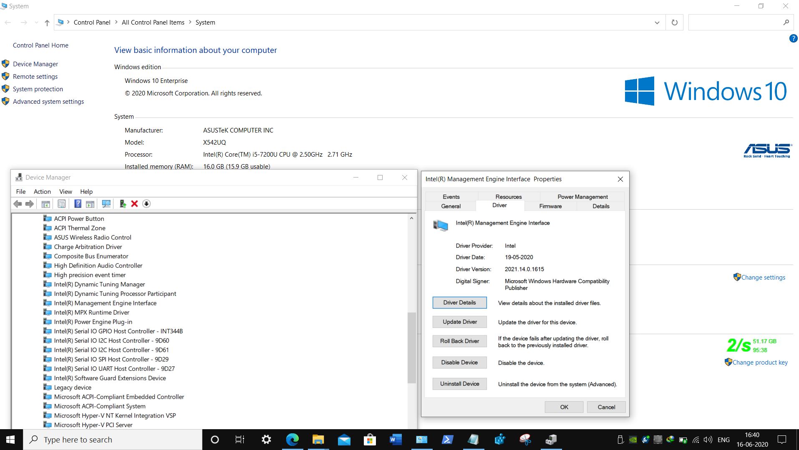Click the Change product key link
Viewport: 799px width, 450px height.
coord(760,362)
